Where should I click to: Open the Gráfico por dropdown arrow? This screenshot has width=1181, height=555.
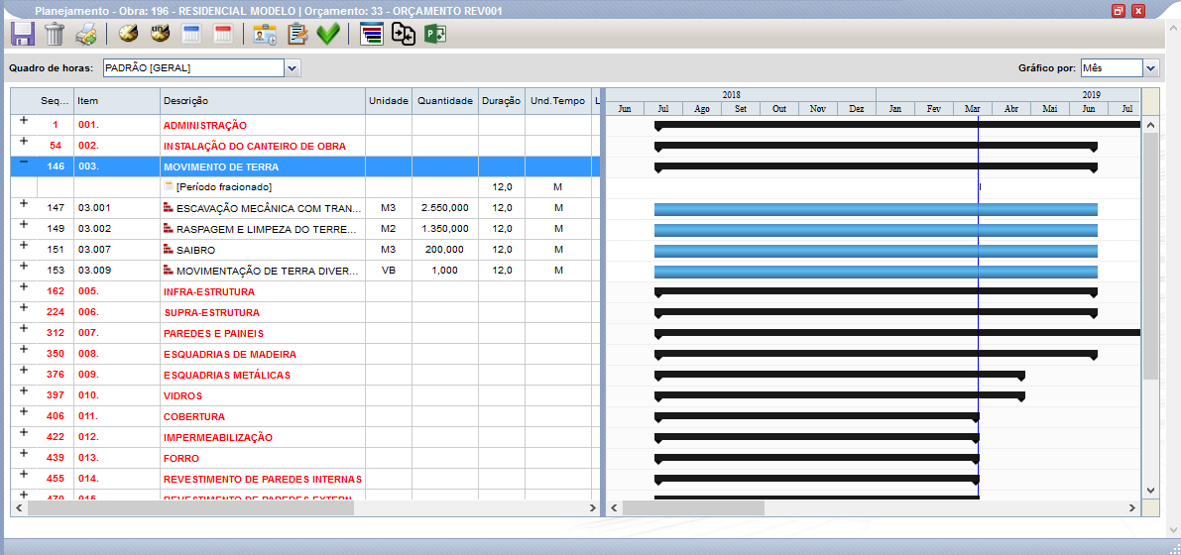(1150, 68)
